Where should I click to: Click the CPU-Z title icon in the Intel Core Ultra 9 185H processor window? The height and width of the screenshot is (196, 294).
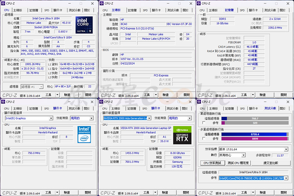(3, 3)
